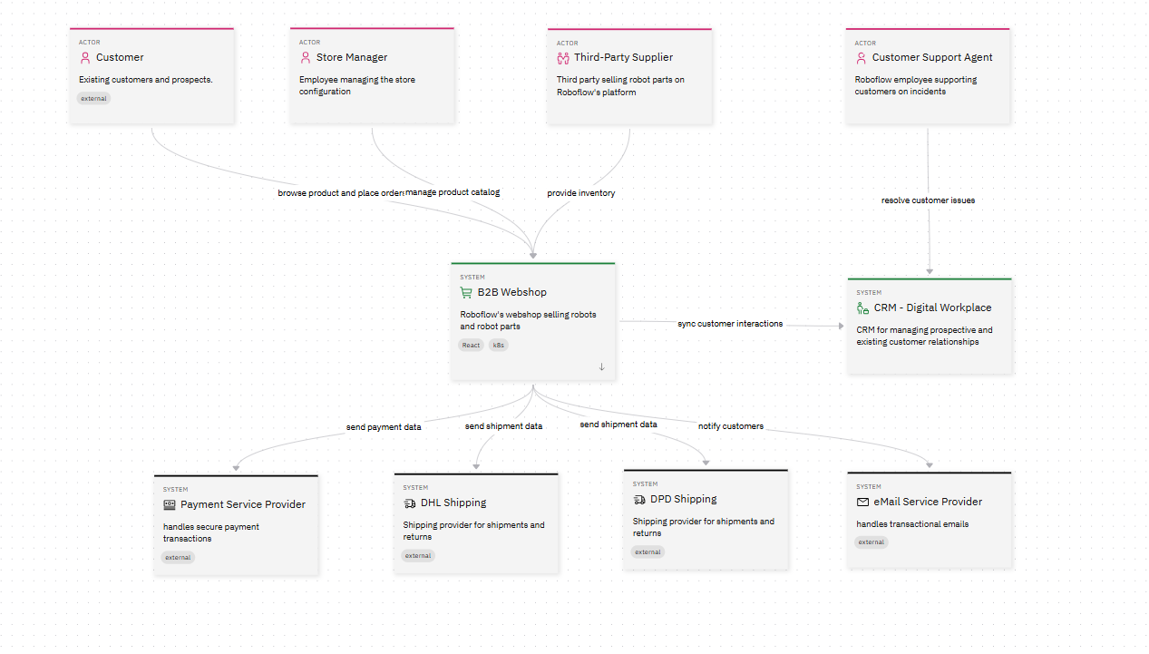Viewport: 1149px width, 654px height.
Task: Expand the B2B Webshop card with the down arrow
Action: click(601, 366)
